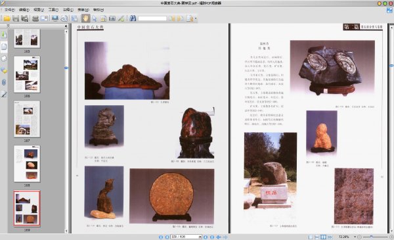
Task: Open the Pages thumbnail sidebar panel
Action: 4,47
